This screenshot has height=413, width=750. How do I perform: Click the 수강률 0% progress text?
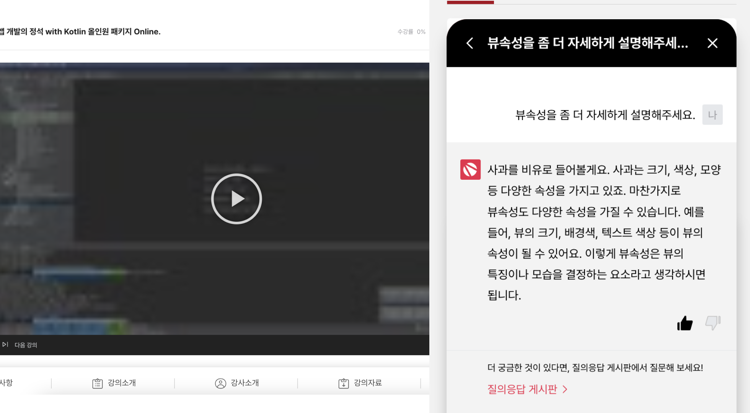click(411, 32)
